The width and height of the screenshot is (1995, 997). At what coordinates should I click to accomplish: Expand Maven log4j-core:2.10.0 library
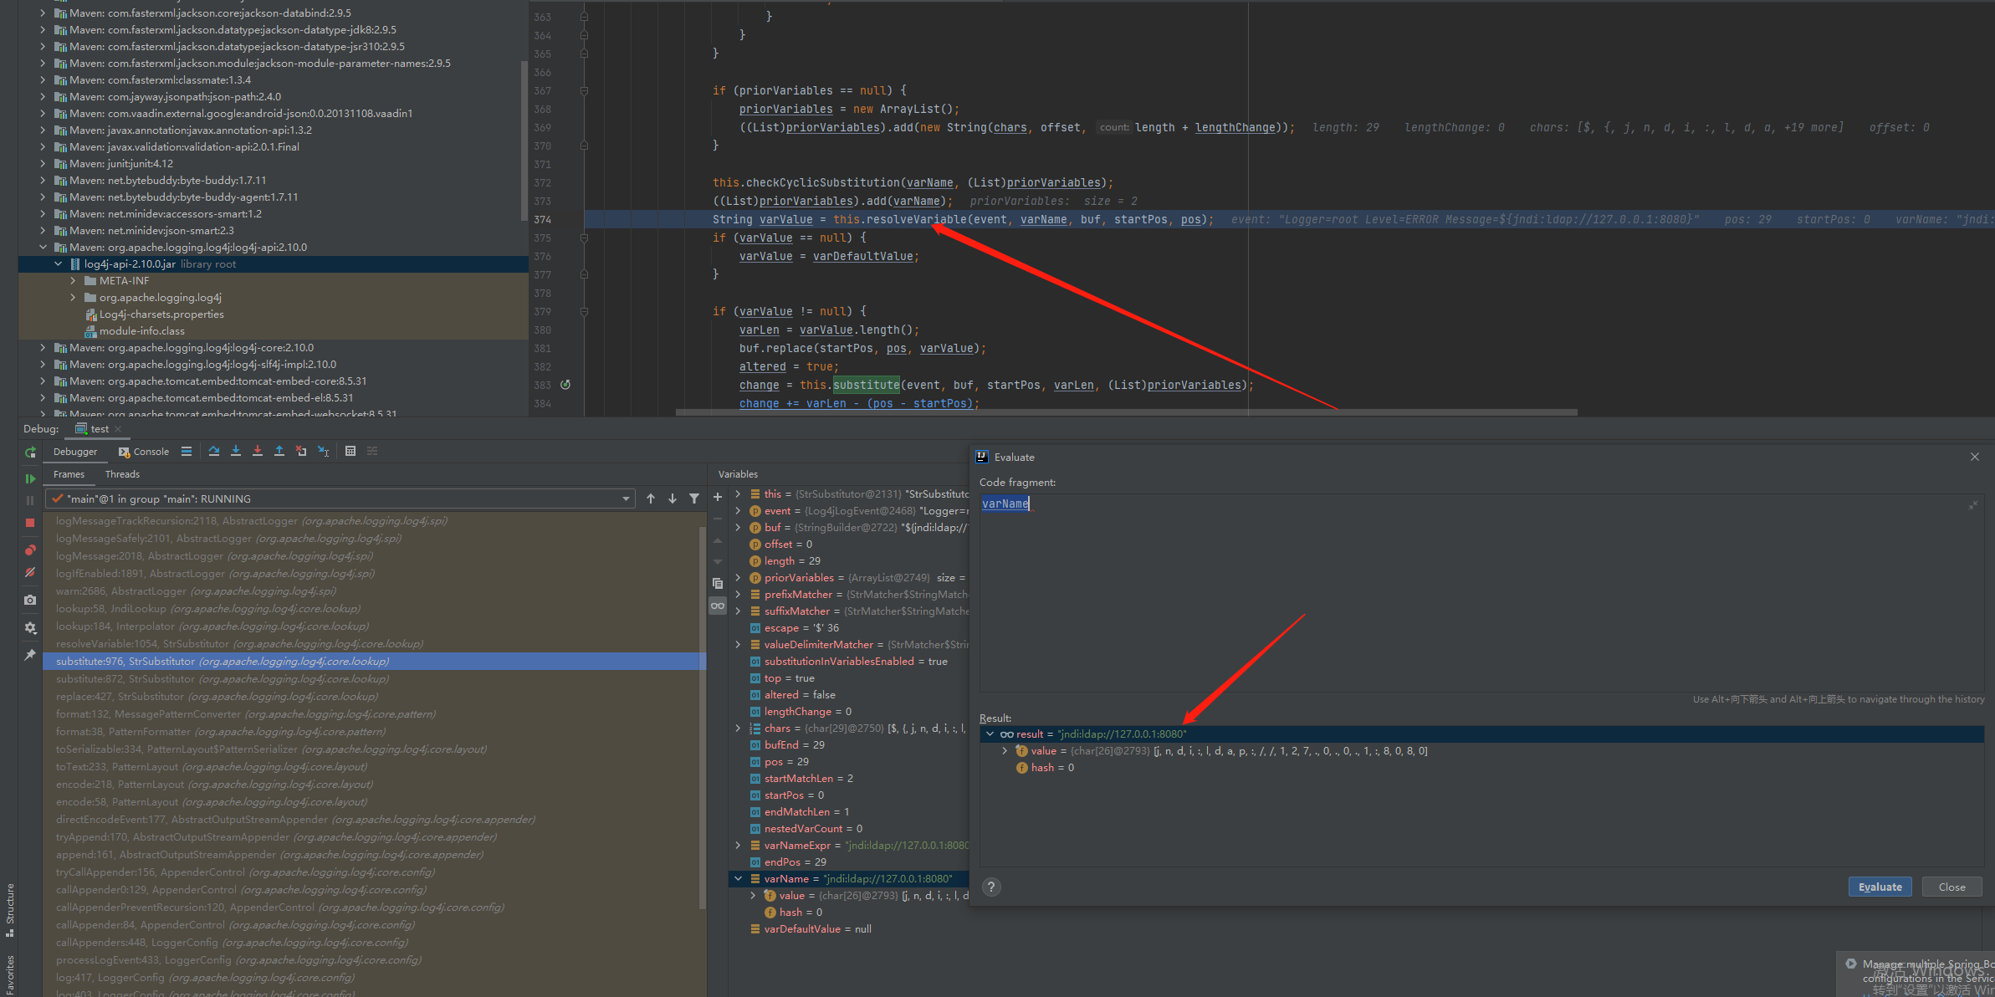pyautogui.click(x=43, y=348)
